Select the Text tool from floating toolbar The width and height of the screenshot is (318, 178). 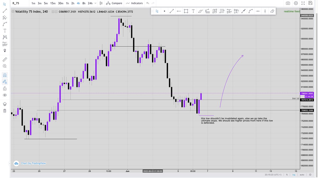(x=193, y=11)
